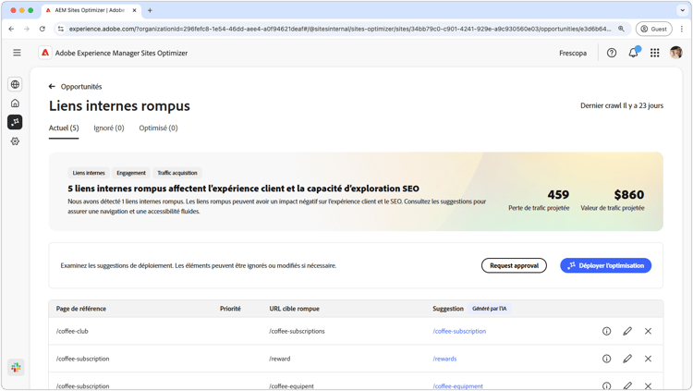Edit the /rewards suggestion
This screenshot has height=391, width=693.
pyautogui.click(x=627, y=359)
